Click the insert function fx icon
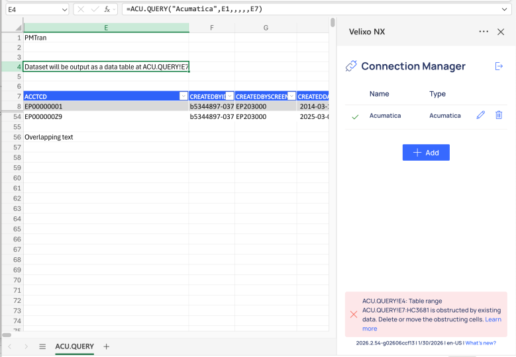The width and height of the screenshot is (516, 357). pos(107,10)
